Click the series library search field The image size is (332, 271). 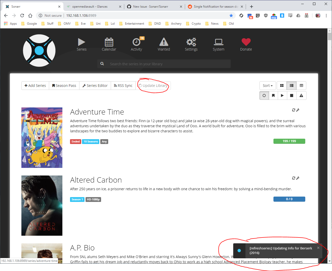pos(168,64)
